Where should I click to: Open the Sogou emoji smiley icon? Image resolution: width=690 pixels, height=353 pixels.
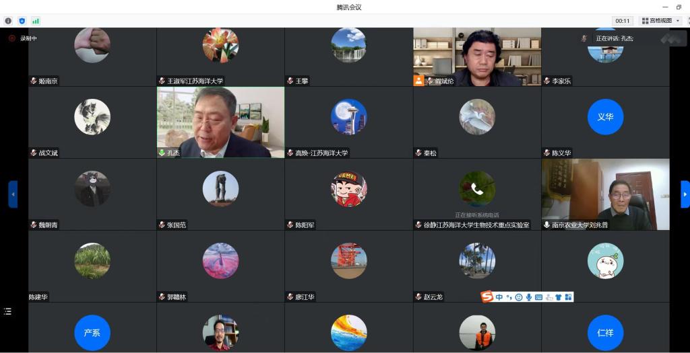(x=519, y=297)
